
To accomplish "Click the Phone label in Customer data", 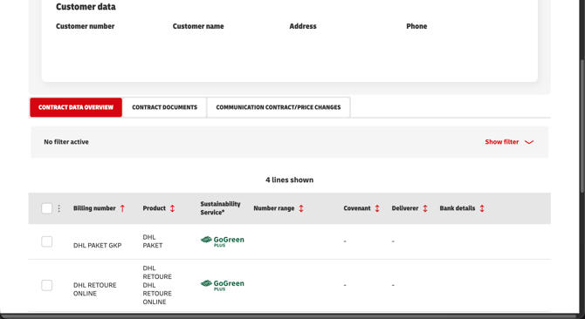I will [416, 26].
